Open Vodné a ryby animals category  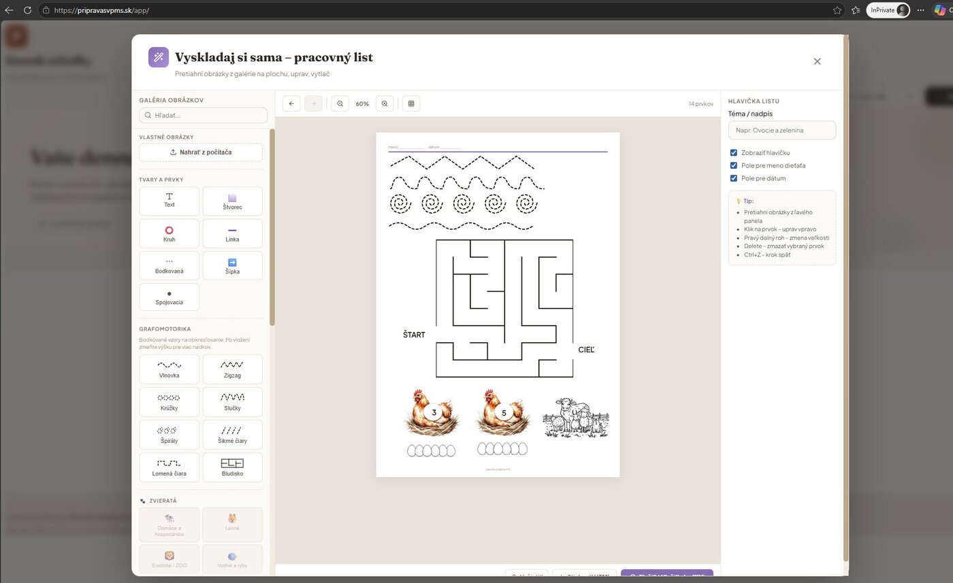[x=232, y=559]
